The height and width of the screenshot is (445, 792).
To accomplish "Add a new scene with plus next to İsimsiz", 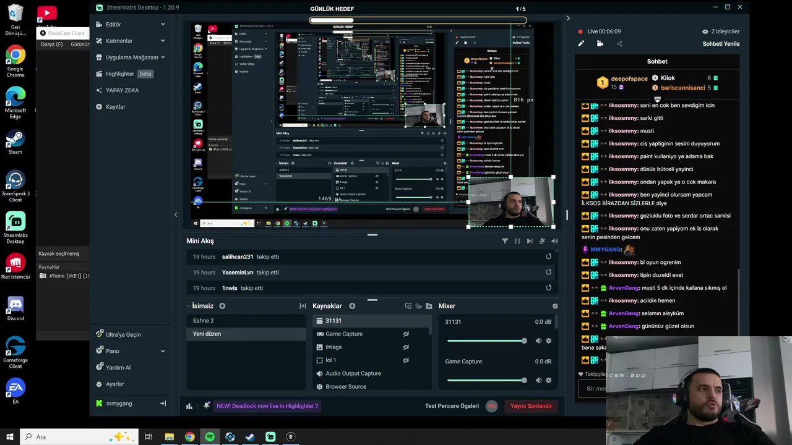I will 222,306.
